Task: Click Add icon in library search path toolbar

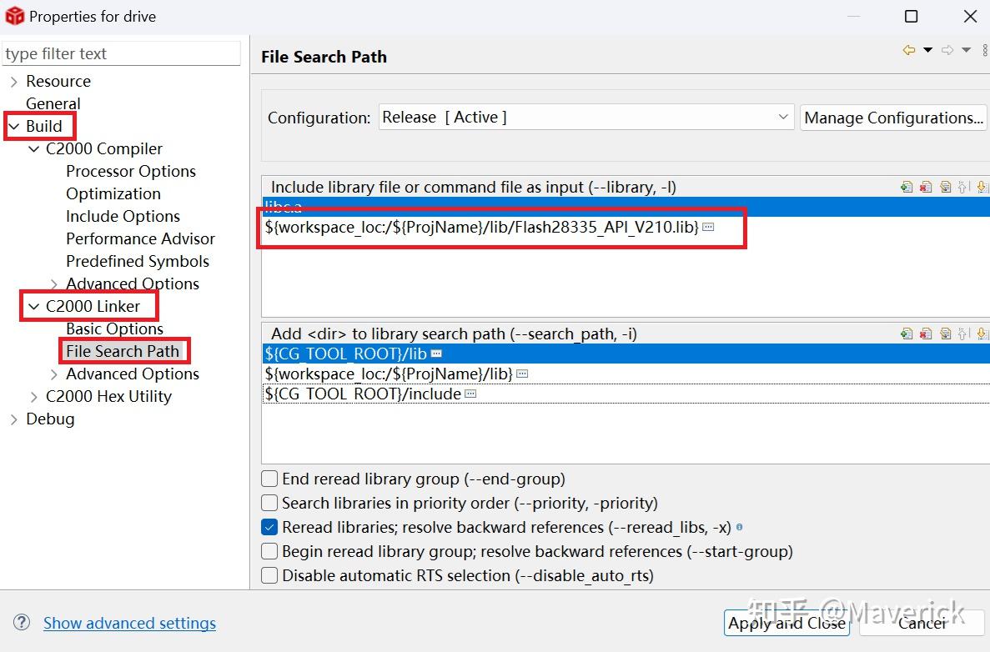Action: tap(907, 334)
